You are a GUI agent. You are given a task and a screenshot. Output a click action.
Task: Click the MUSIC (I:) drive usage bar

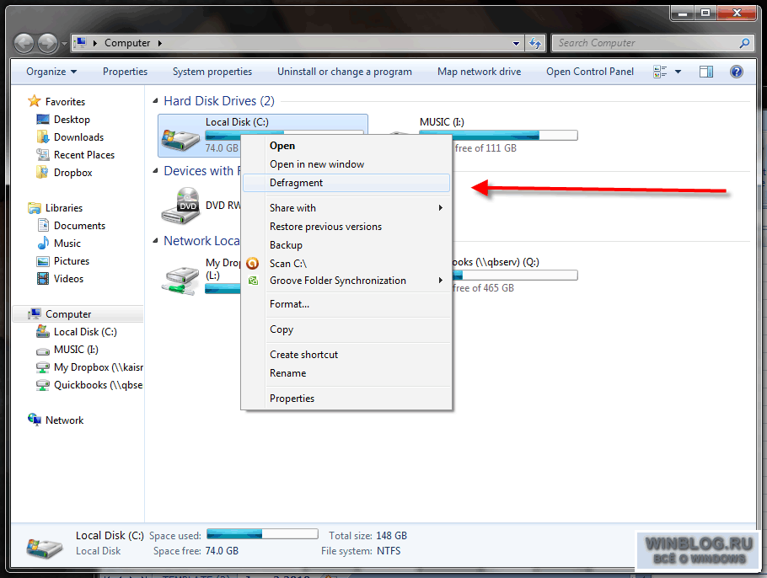point(498,136)
